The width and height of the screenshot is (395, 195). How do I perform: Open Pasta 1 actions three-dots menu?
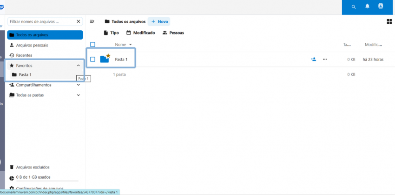pyautogui.click(x=325, y=59)
